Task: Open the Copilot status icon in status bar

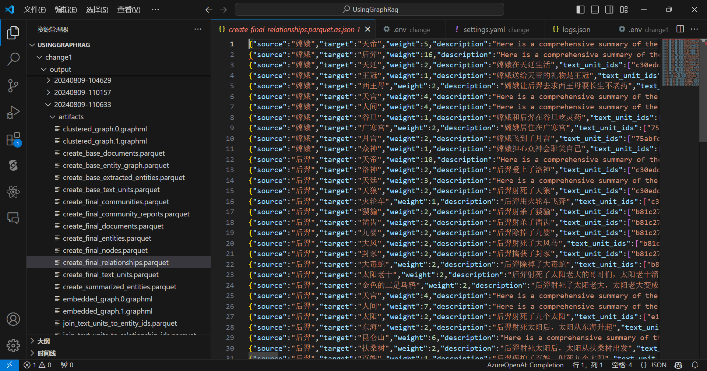Action: click(x=678, y=365)
